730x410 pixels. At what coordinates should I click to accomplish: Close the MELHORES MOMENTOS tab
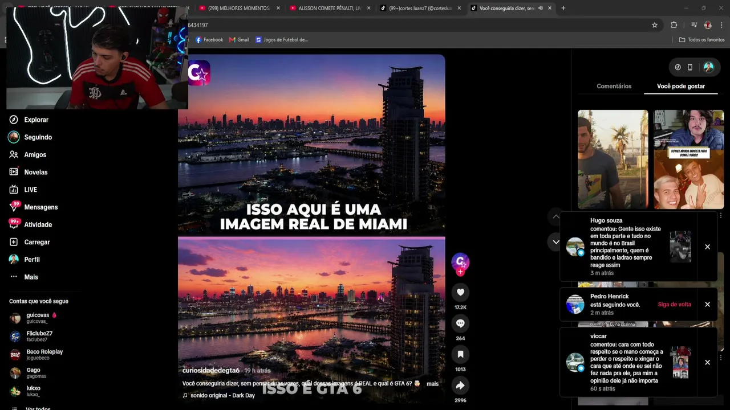pyautogui.click(x=278, y=8)
